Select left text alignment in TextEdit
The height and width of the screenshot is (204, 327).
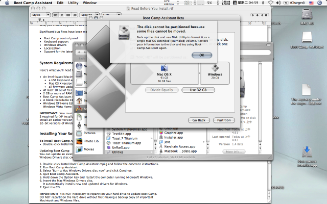56,15
